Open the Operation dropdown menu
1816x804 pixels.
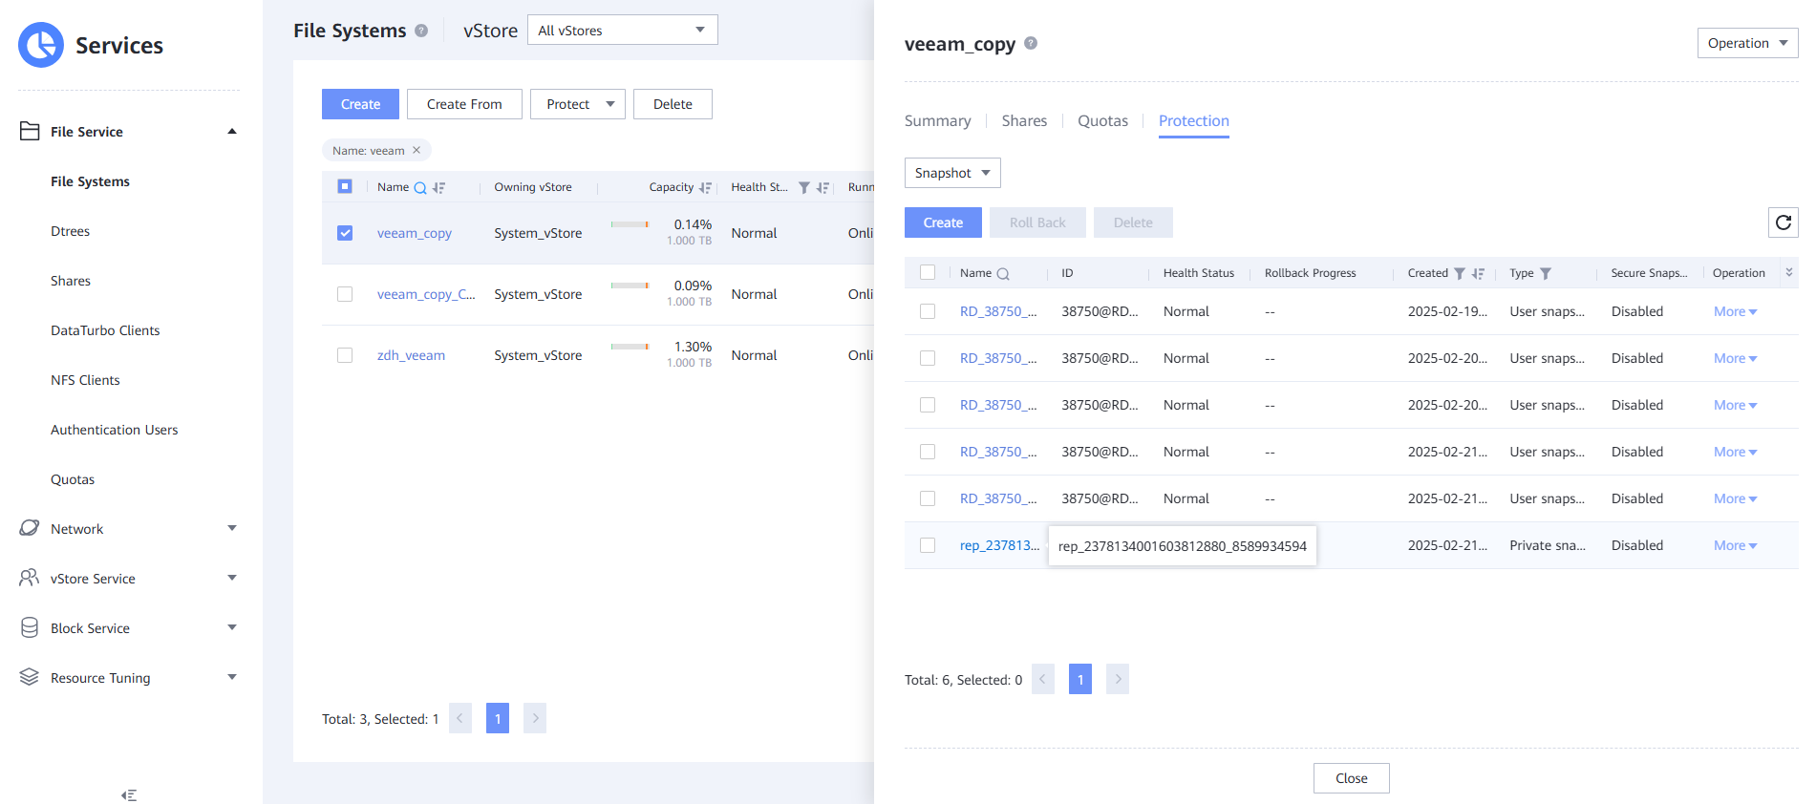1746,43
